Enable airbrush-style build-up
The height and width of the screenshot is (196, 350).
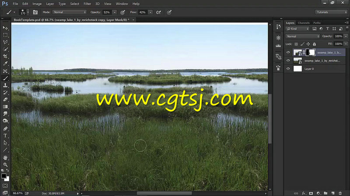click(x=158, y=12)
